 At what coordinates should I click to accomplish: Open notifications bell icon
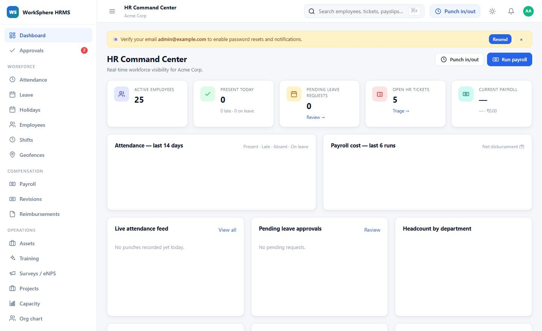[511, 11]
